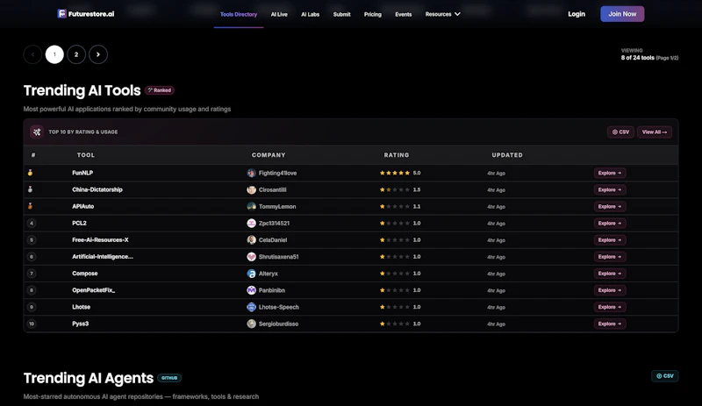Explore the PCL2 tool

(610, 223)
